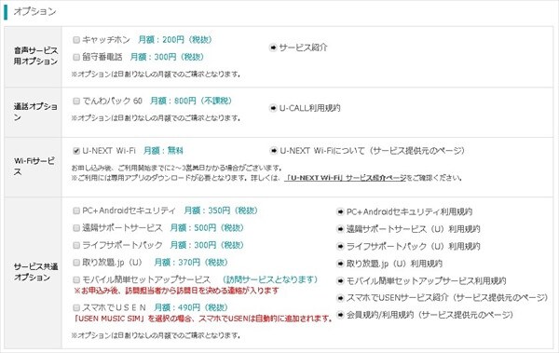Click the price text 月額：490円（税抜）
559x353 pixels.
click(191, 307)
